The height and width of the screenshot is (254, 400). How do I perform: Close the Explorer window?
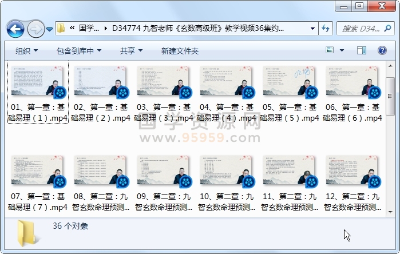[382, 6]
